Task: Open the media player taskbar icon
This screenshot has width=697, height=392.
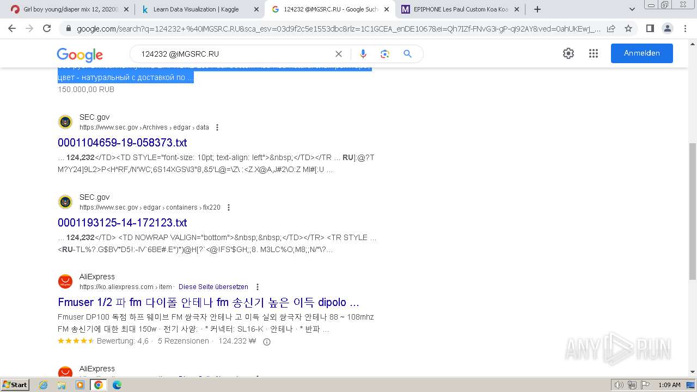Action: (x=80, y=385)
